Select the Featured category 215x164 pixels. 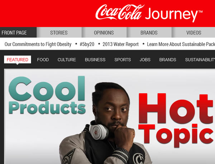pyautogui.click(x=18, y=60)
